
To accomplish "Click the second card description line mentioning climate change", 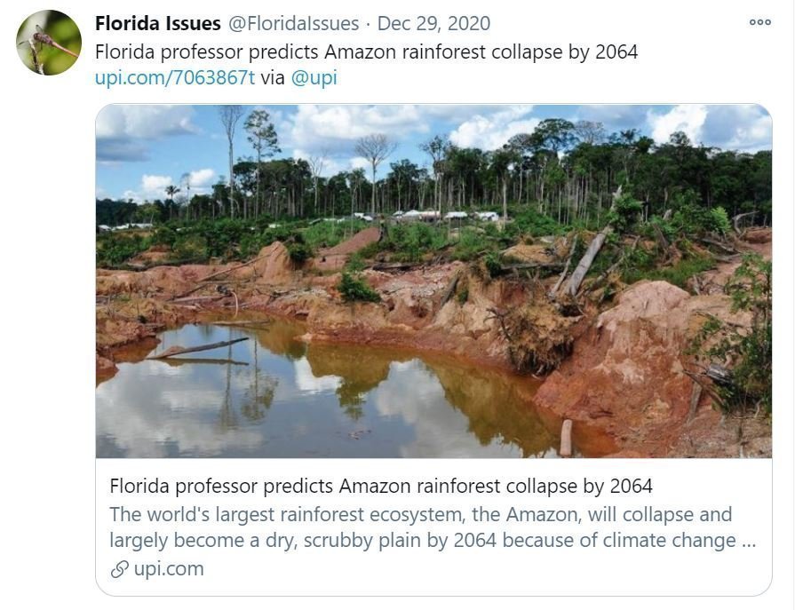I will pyautogui.click(x=433, y=540).
